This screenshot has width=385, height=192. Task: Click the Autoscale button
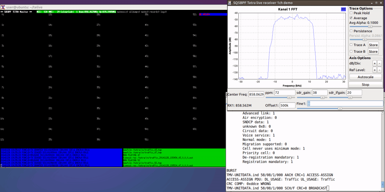point(365,77)
